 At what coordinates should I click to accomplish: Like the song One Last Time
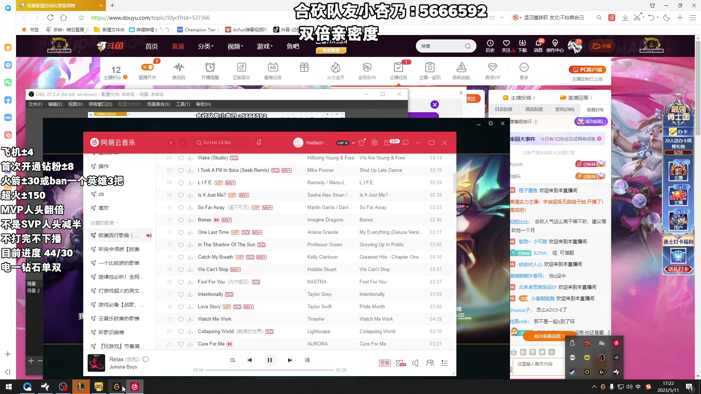(x=181, y=232)
